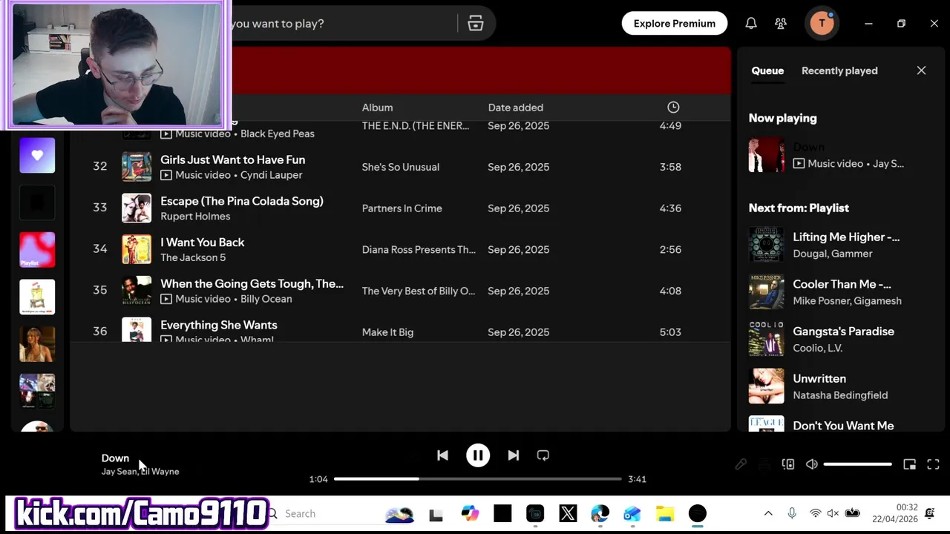Sort by the duration clock header
The width and height of the screenshot is (950, 534).
click(672, 108)
